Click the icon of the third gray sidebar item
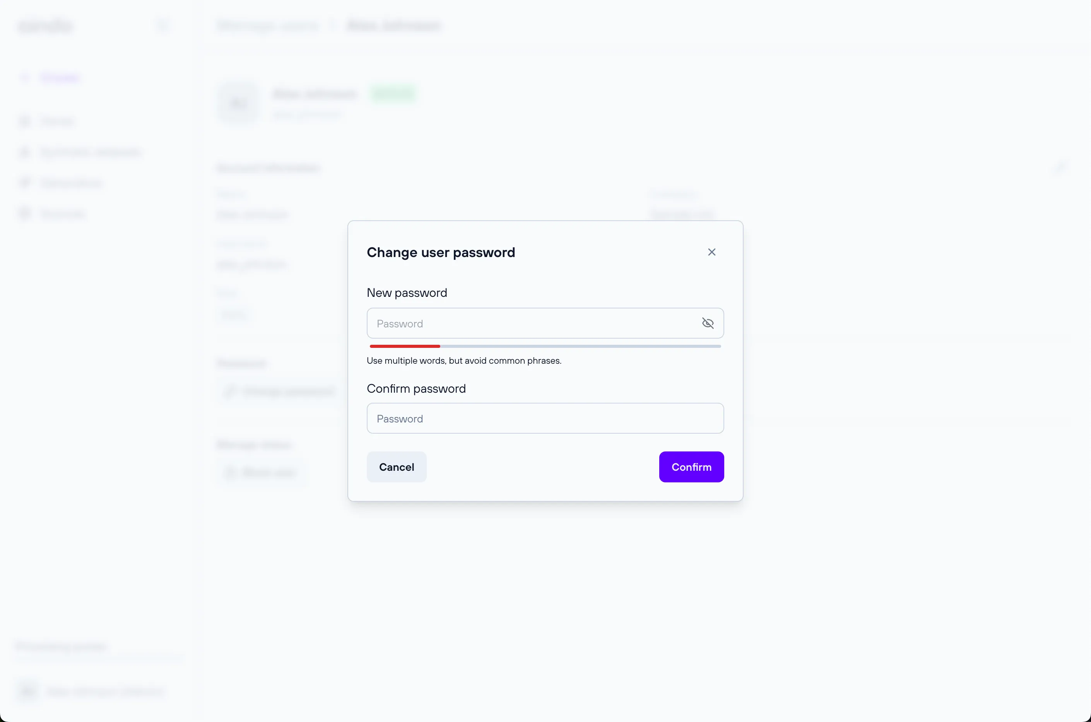This screenshot has width=1091, height=722. click(25, 183)
